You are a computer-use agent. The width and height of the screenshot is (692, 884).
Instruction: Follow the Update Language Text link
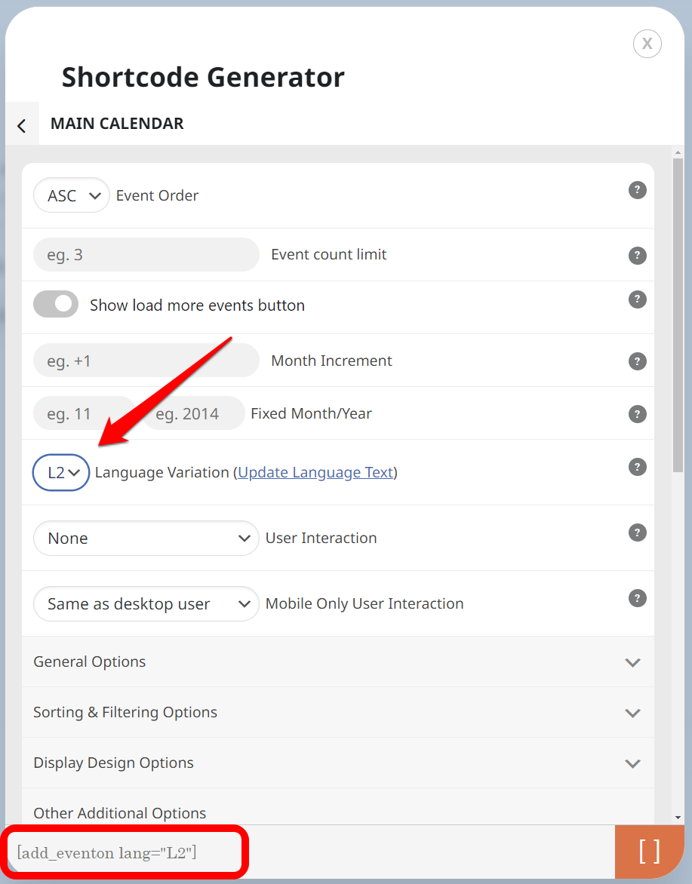315,472
